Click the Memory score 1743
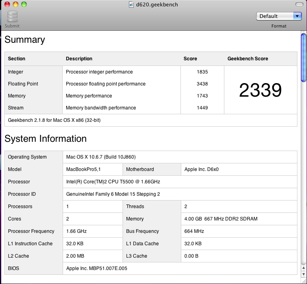The width and height of the screenshot is (307, 284). (x=202, y=96)
